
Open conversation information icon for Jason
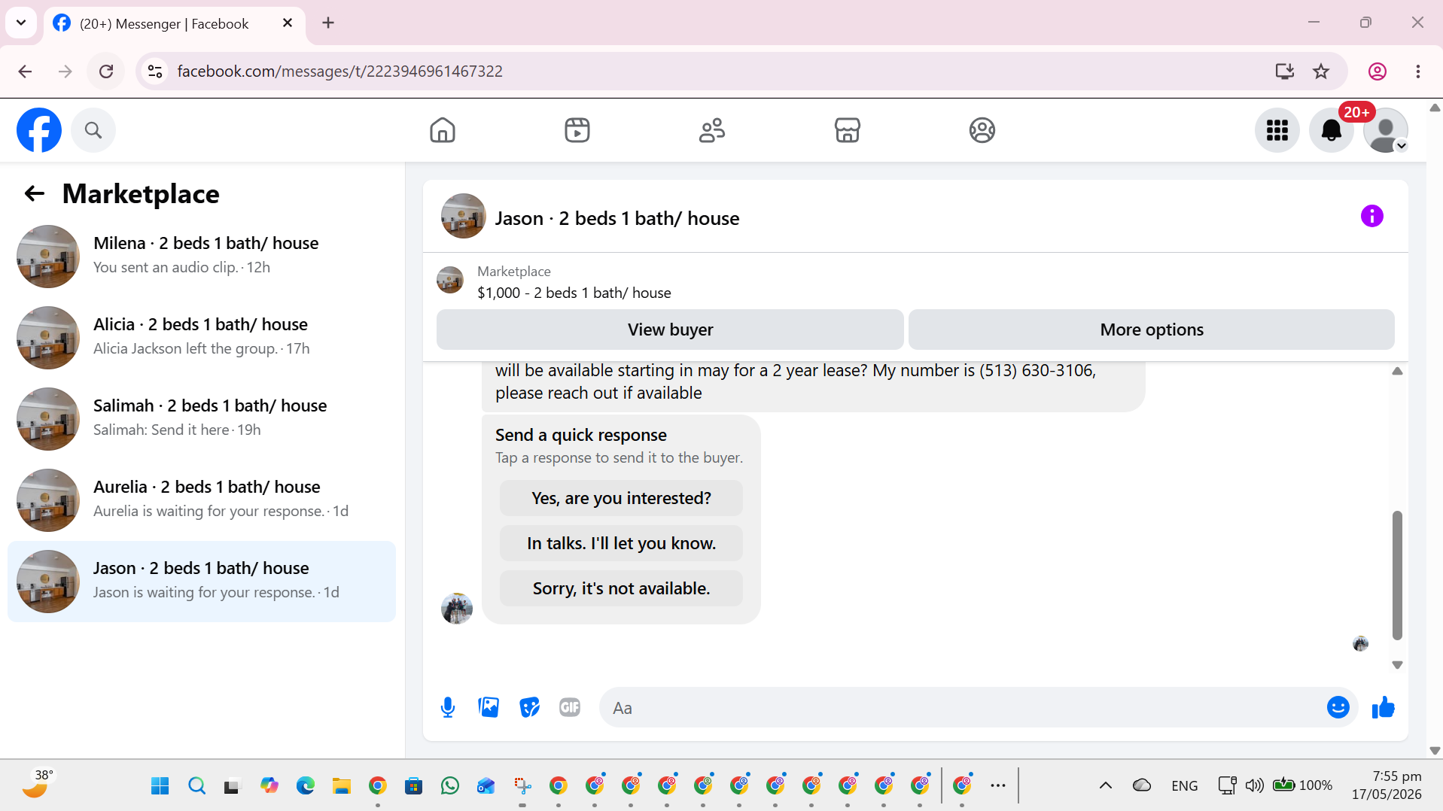(x=1372, y=217)
